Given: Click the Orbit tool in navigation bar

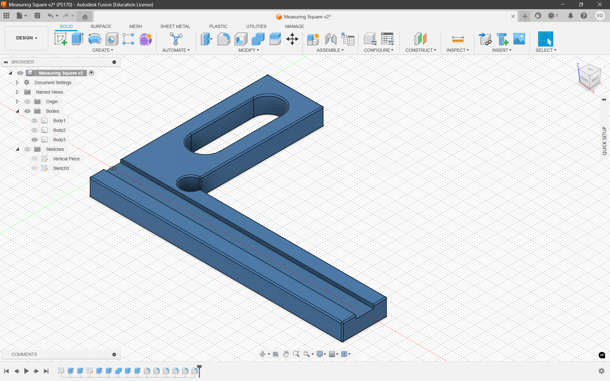Looking at the screenshot, I should tap(262, 354).
